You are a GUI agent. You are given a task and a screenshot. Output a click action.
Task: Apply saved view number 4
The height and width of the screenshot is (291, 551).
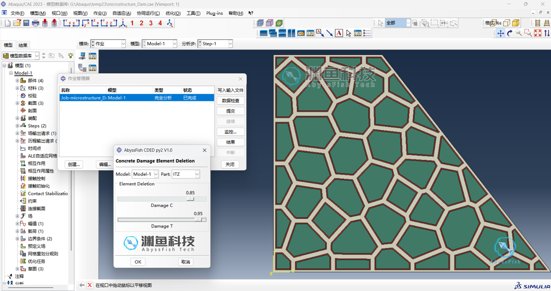tap(160, 23)
